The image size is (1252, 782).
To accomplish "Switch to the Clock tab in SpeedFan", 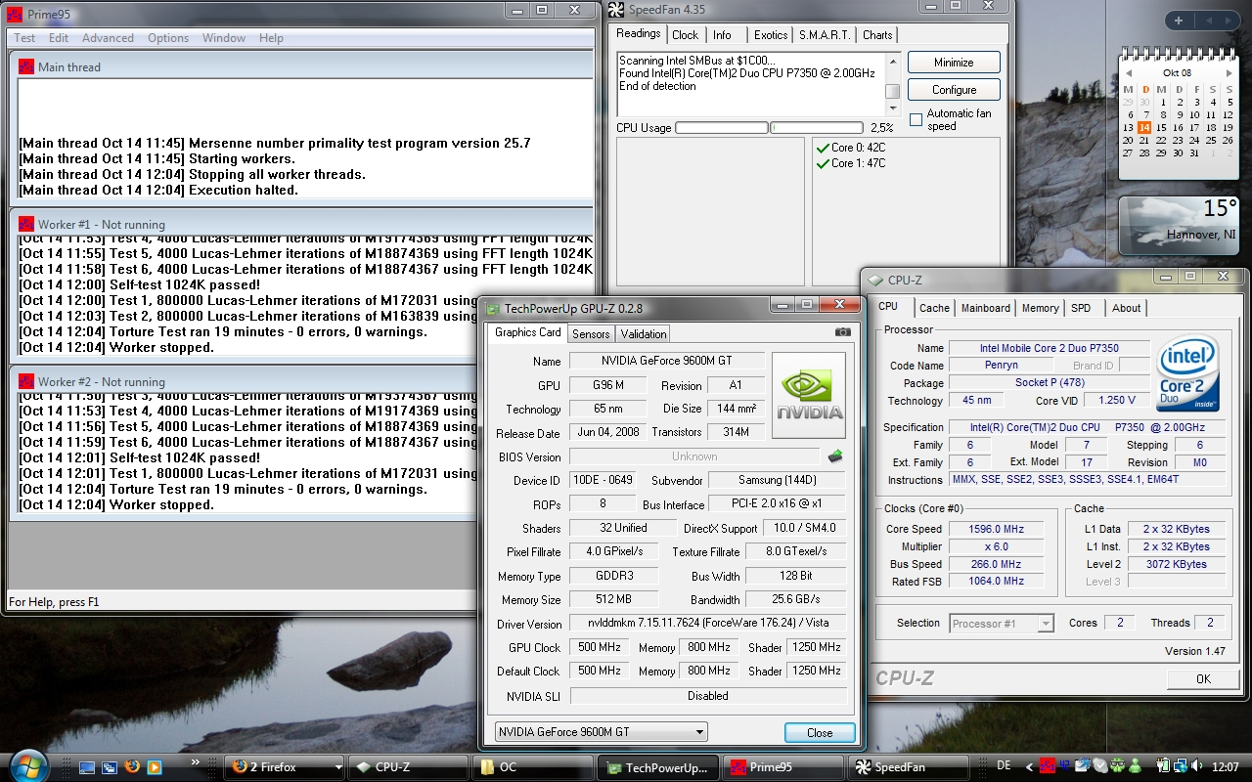I will pyautogui.click(x=685, y=35).
